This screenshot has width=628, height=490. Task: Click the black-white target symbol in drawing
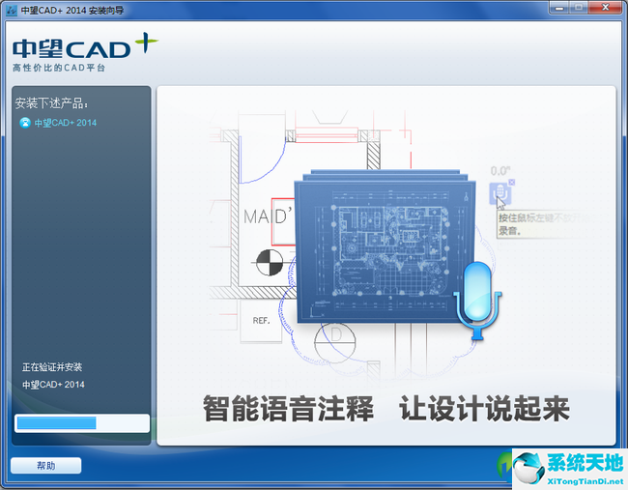[x=270, y=263]
